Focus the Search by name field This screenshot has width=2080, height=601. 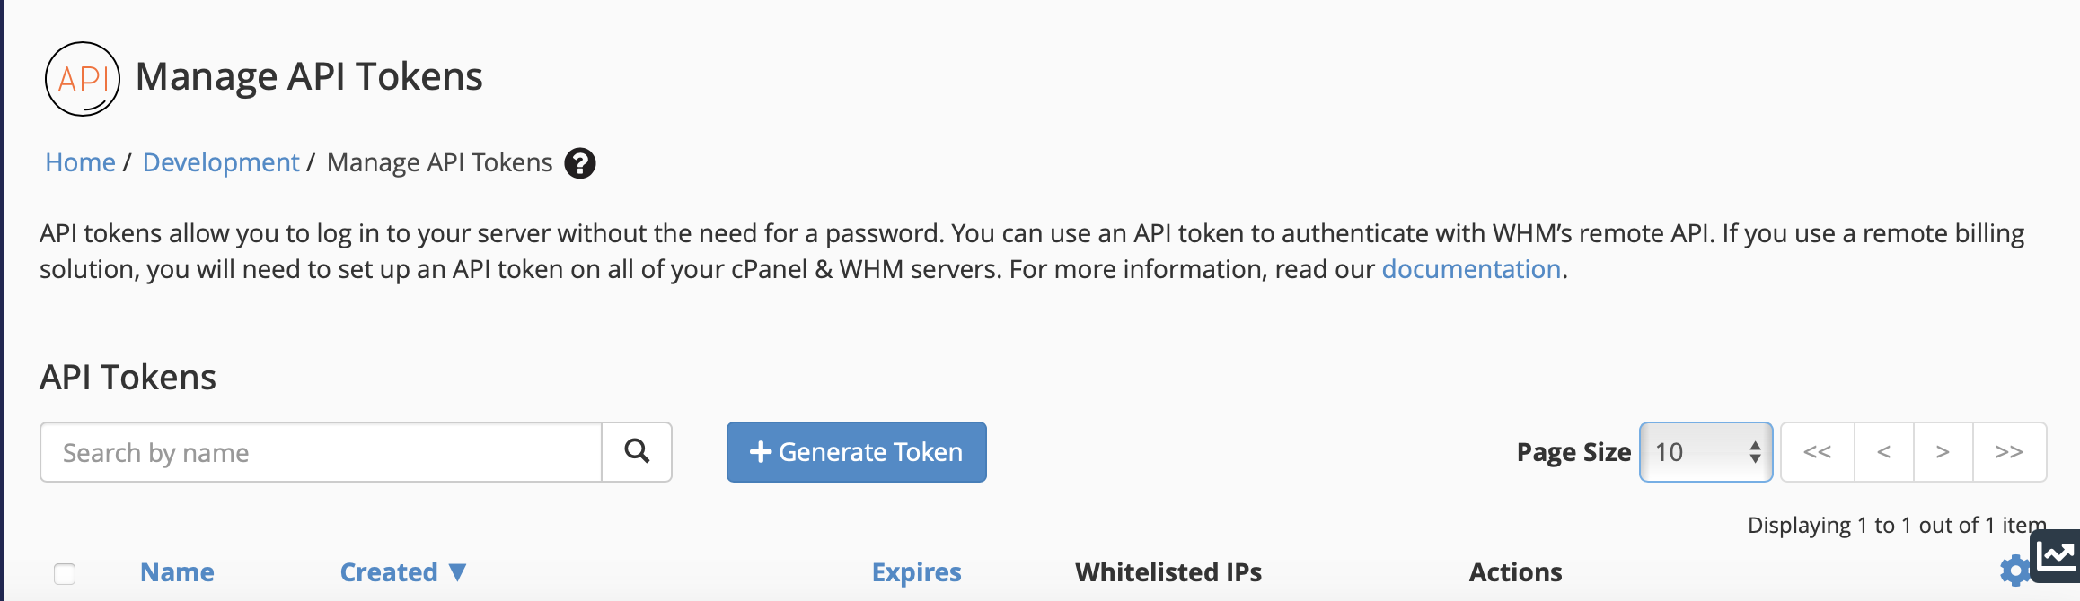(322, 452)
